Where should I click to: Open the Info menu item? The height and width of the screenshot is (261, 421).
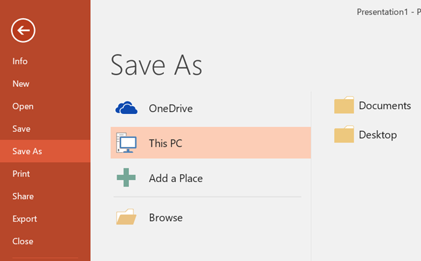20,62
